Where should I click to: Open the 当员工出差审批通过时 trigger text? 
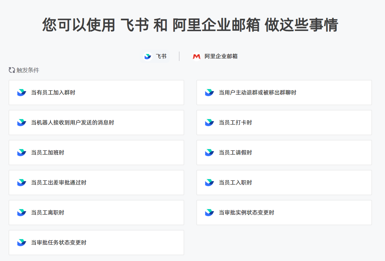pyautogui.click(x=59, y=183)
